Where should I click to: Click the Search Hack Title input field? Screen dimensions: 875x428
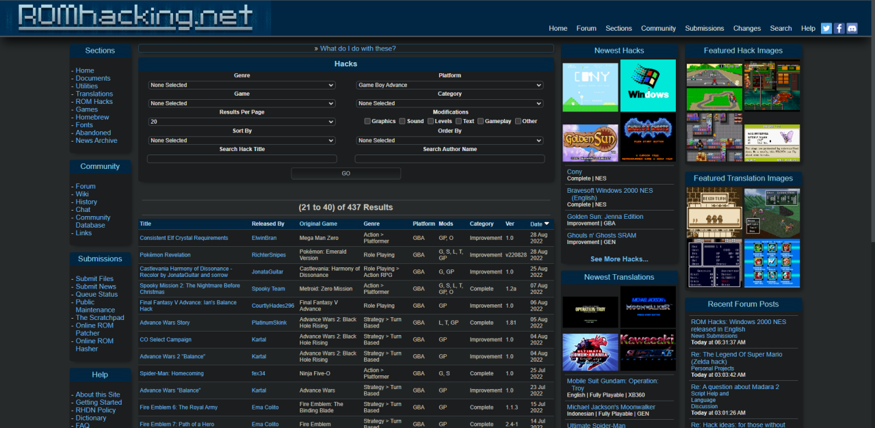pos(241,159)
